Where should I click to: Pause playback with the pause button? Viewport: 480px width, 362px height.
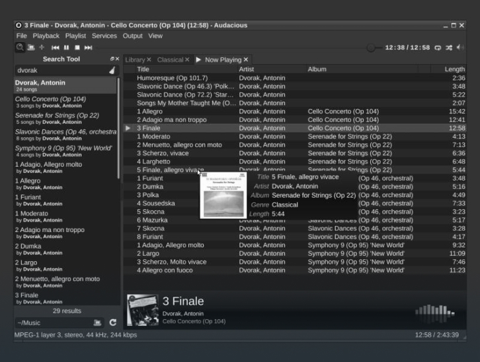point(66,47)
